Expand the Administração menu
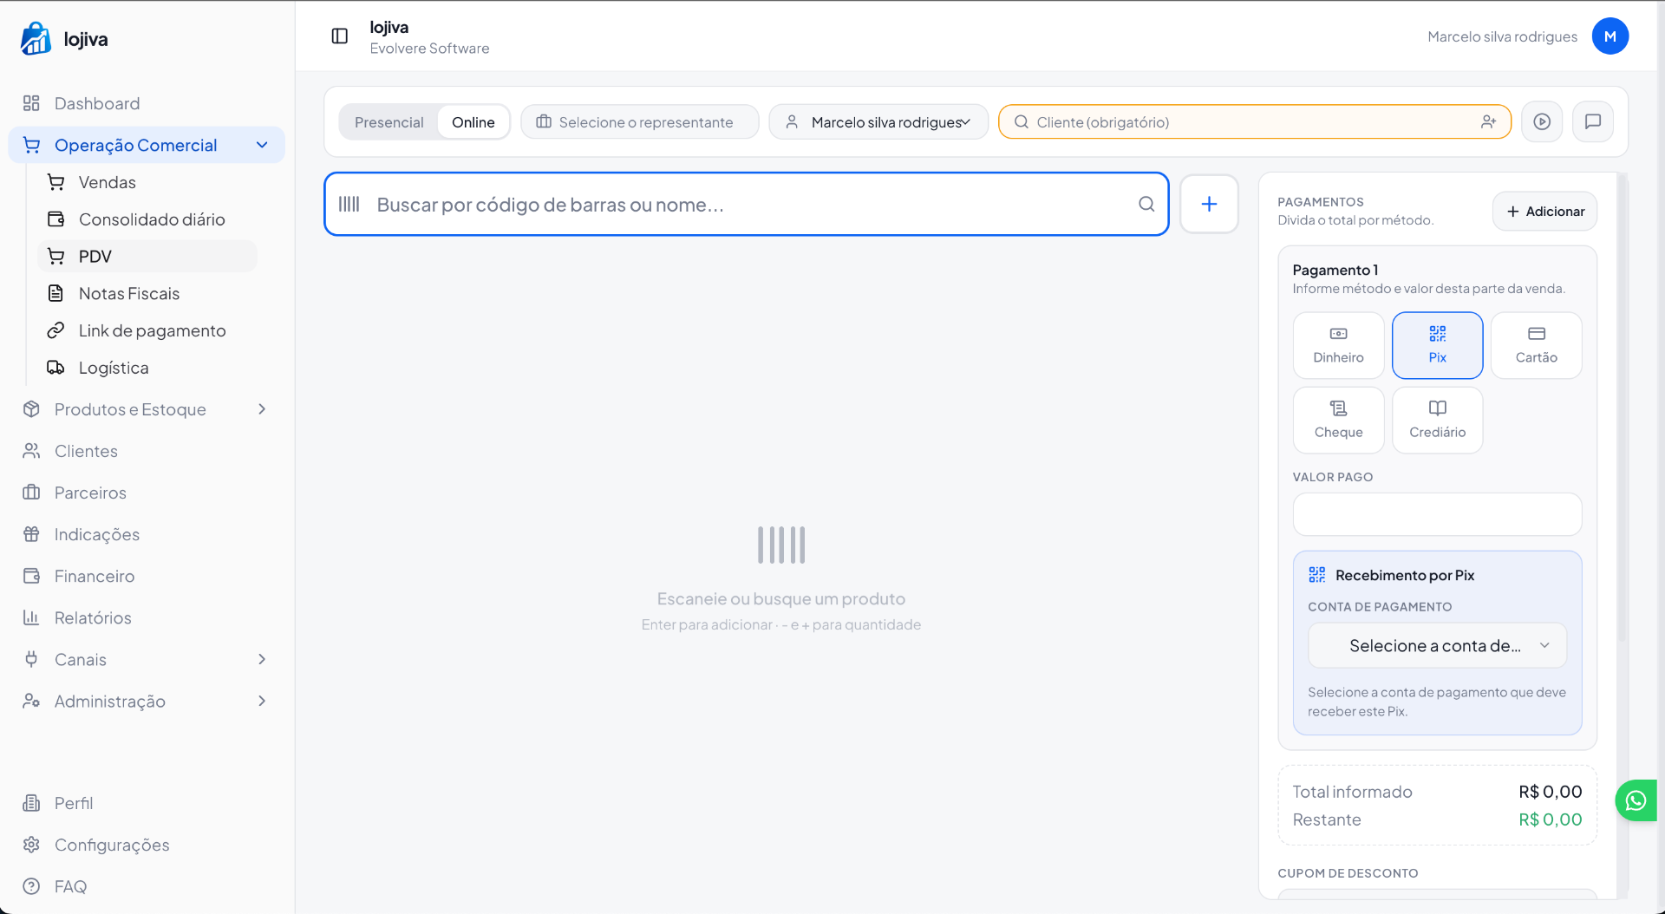Image resolution: width=1665 pixels, height=914 pixels. pos(147,701)
